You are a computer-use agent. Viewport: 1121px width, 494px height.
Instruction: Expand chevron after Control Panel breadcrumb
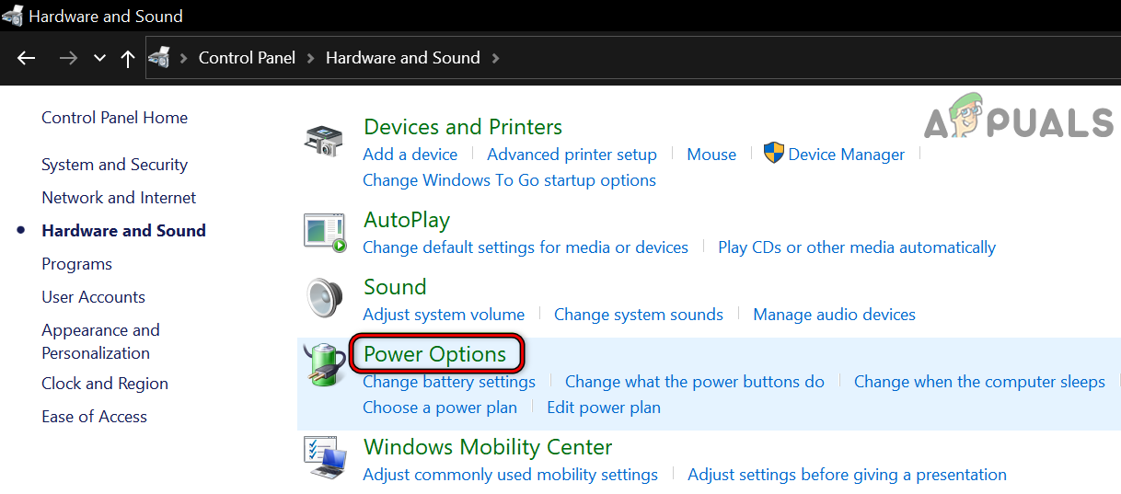[x=310, y=58]
